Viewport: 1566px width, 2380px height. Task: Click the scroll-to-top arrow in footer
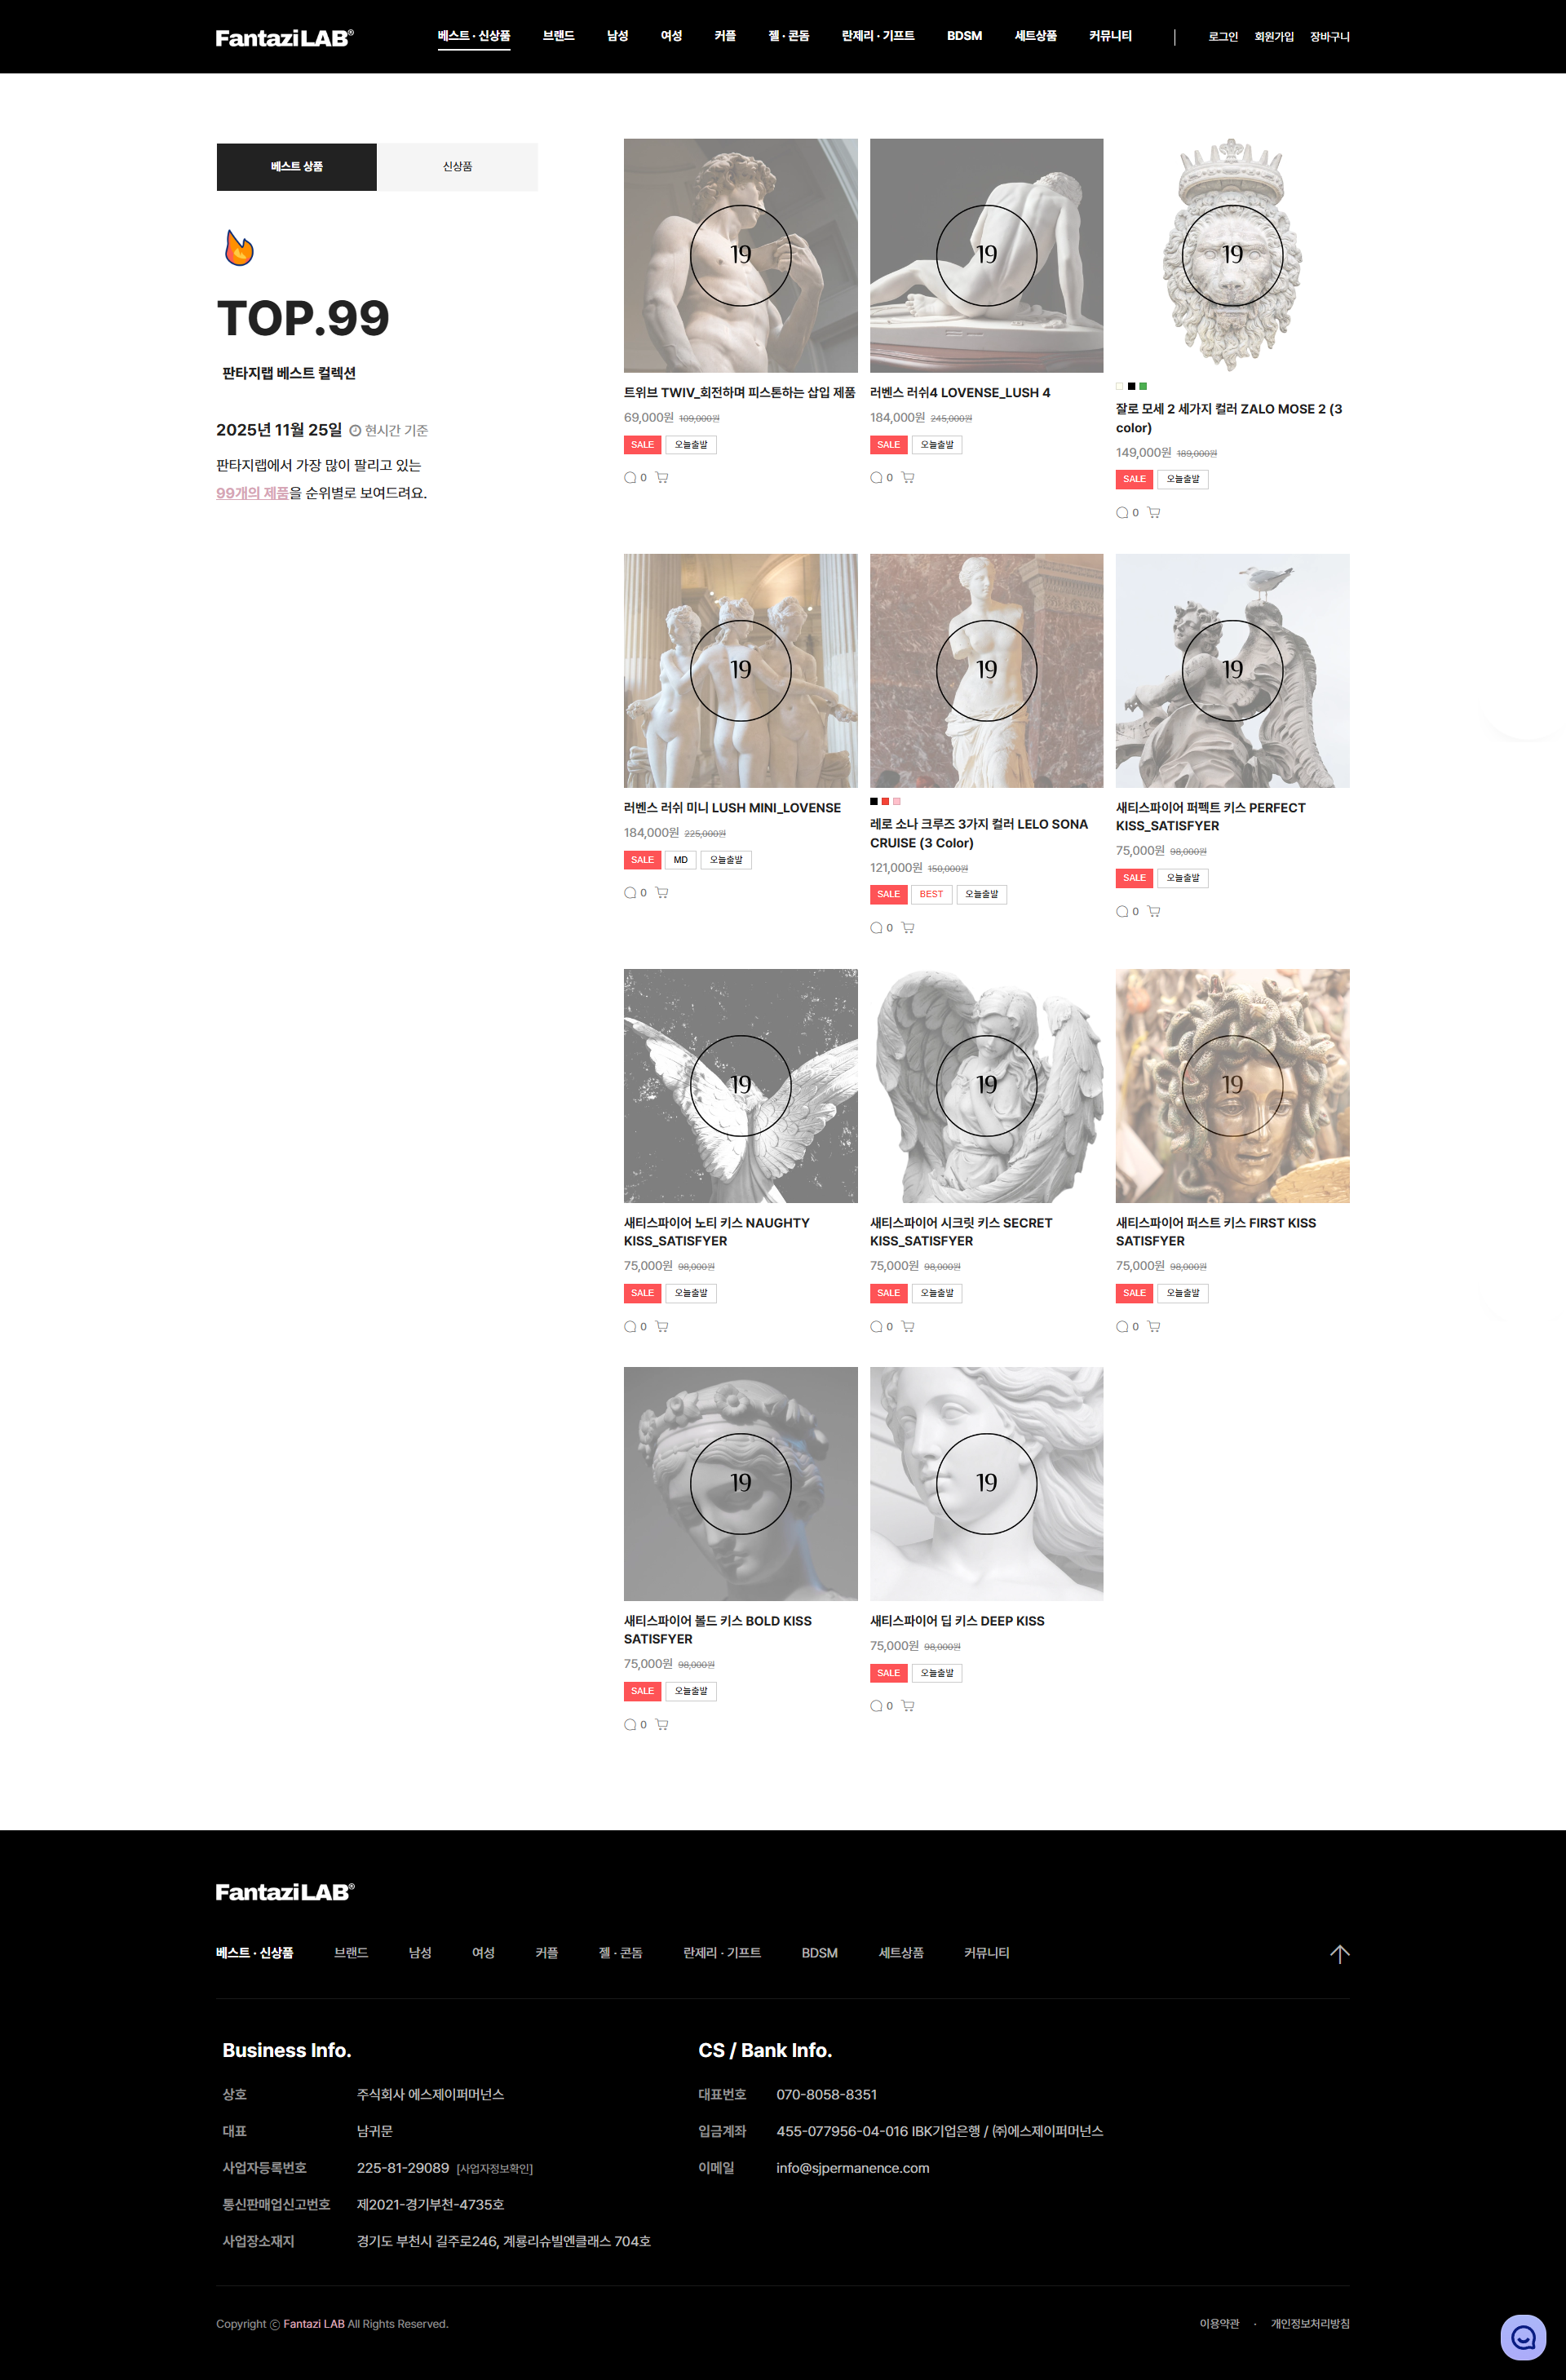(1339, 1953)
